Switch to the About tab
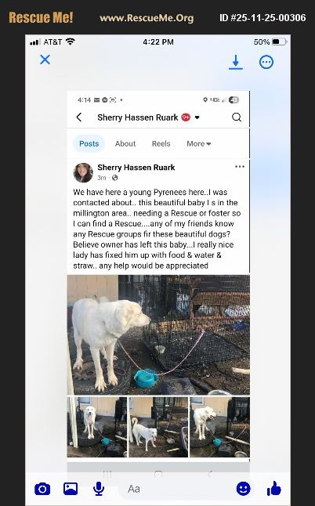 (125, 143)
